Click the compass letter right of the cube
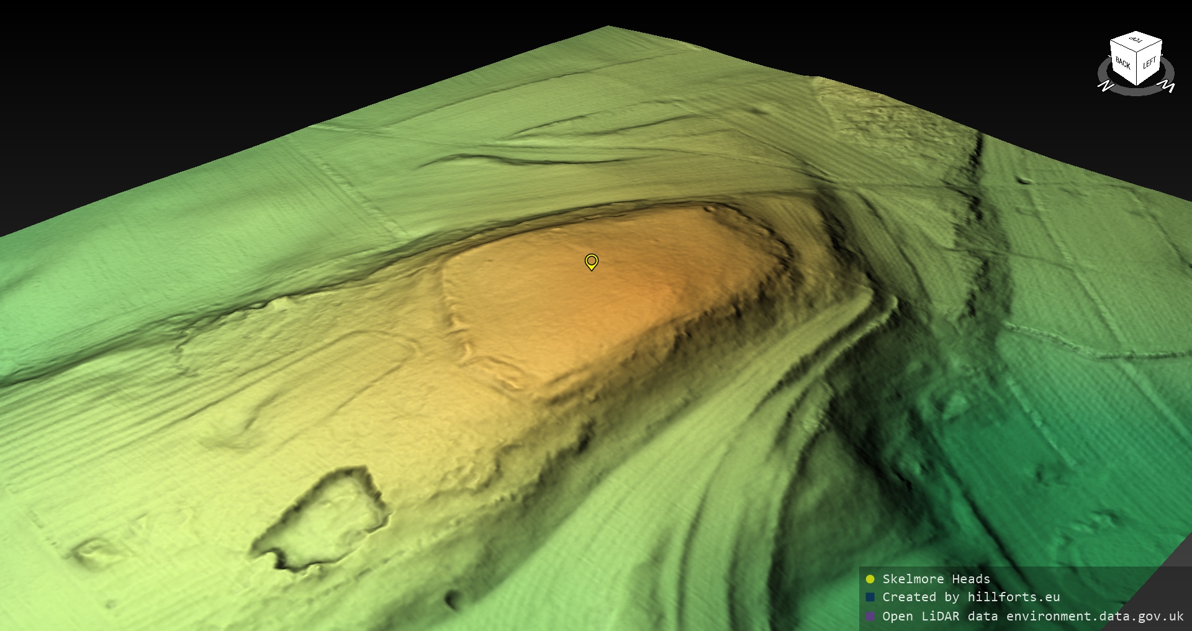This screenshot has height=631, width=1192. tap(1167, 87)
